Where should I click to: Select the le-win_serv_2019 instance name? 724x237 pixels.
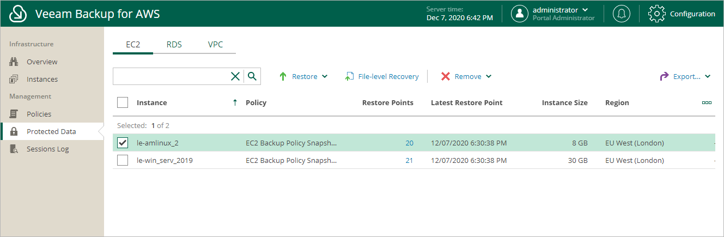click(165, 161)
